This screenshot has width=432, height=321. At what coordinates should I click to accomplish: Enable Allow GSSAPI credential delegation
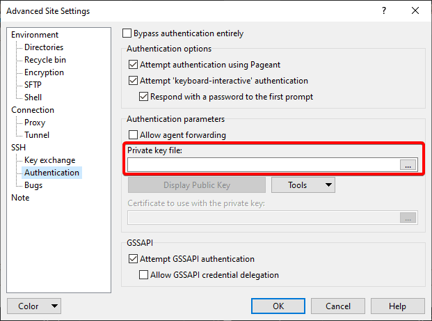coord(145,275)
